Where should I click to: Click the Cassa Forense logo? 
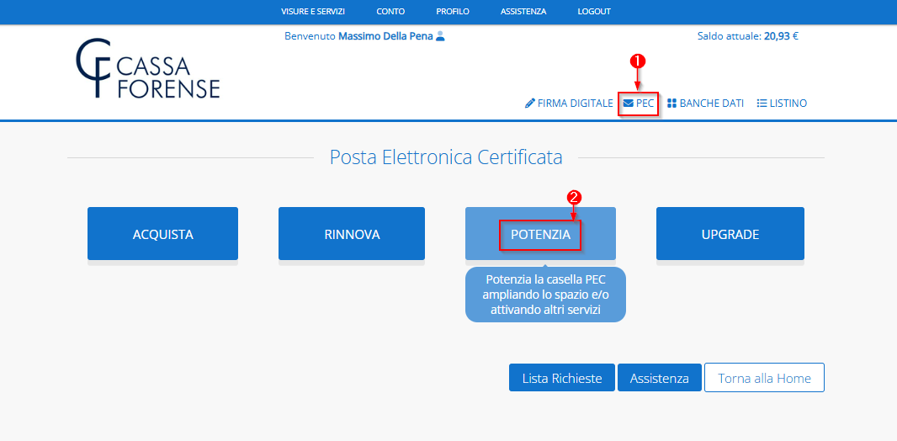click(x=147, y=68)
